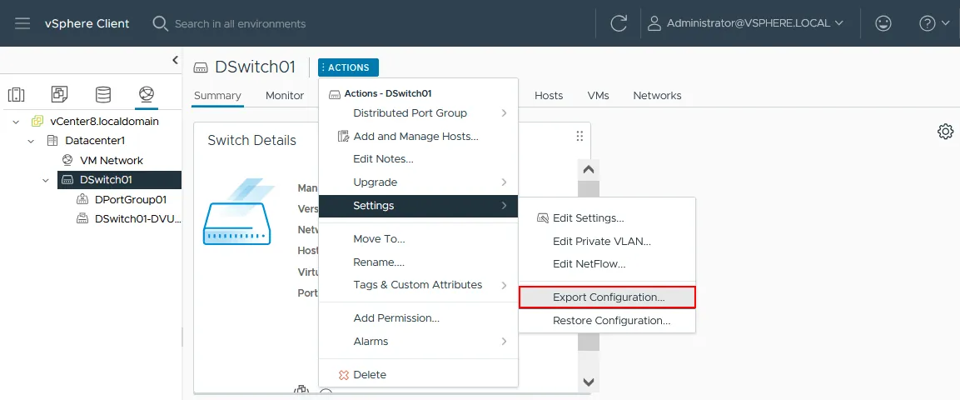Choose Rename... menu entry
The image size is (960, 400).
(x=418, y=262)
